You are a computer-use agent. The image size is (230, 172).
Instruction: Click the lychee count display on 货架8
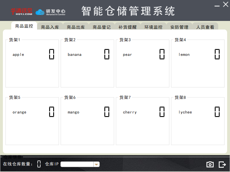217,112
